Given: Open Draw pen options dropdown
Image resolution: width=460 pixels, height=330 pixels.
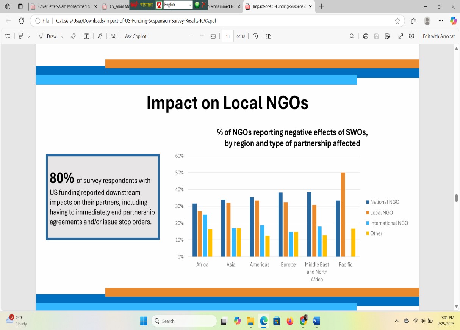Looking at the screenshot, I should (63, 36).
